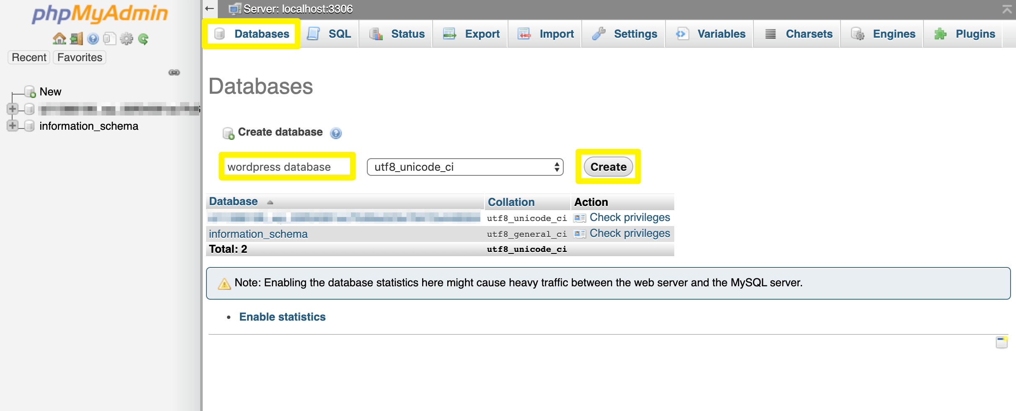
Task: Click the link chain icon in sidebar
Action: tap(174, 72)
